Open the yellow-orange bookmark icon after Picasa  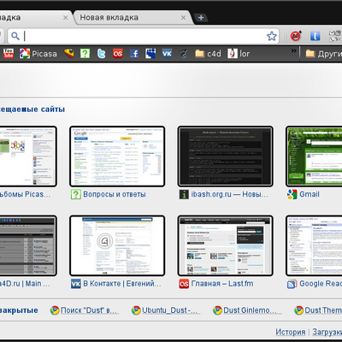click(68, 53)
